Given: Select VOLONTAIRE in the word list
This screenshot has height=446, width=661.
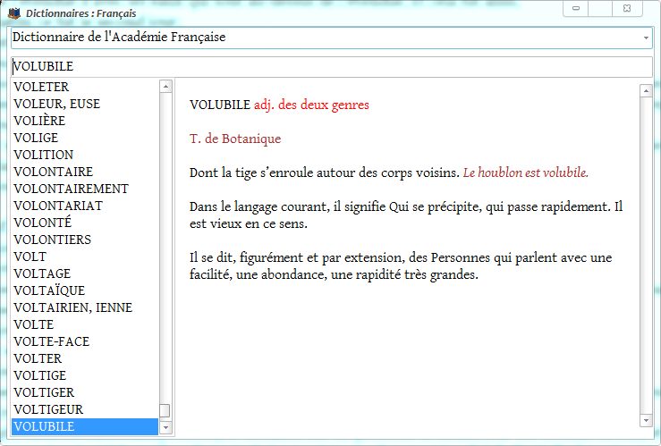Looking at the screenshot, I should tap(85, 172).
